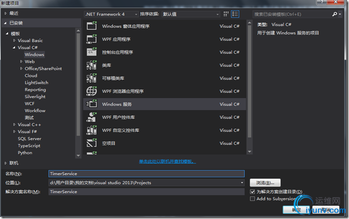Screen dimensions: 349x219
Task: Expand the Visual C++ node
Action: (x=14, y=125)
